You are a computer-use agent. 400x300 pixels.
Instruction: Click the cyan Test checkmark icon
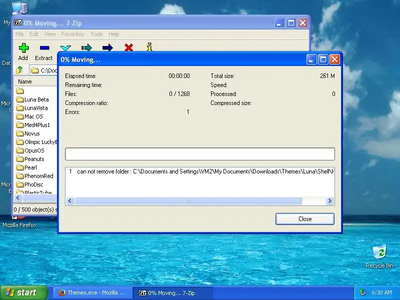pyautogui.click(x=65, y=48)
